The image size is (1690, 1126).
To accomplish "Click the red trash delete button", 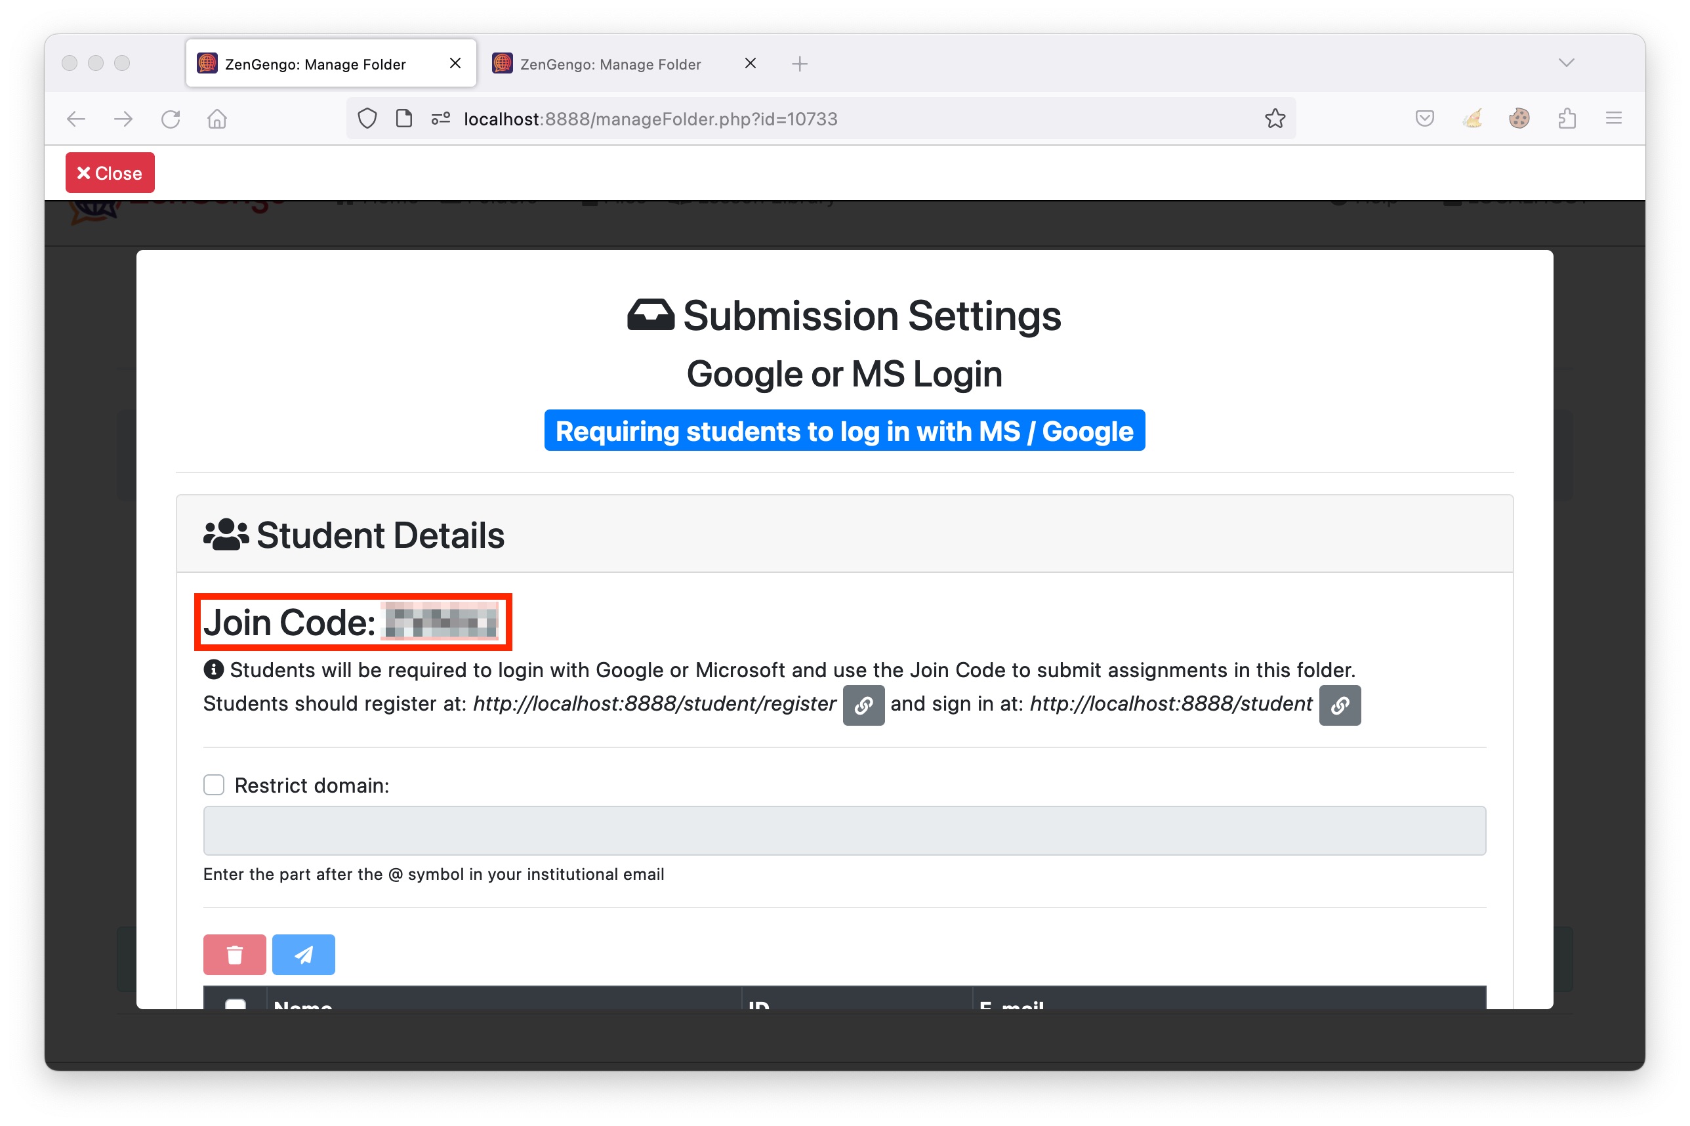I will [234, 954].
